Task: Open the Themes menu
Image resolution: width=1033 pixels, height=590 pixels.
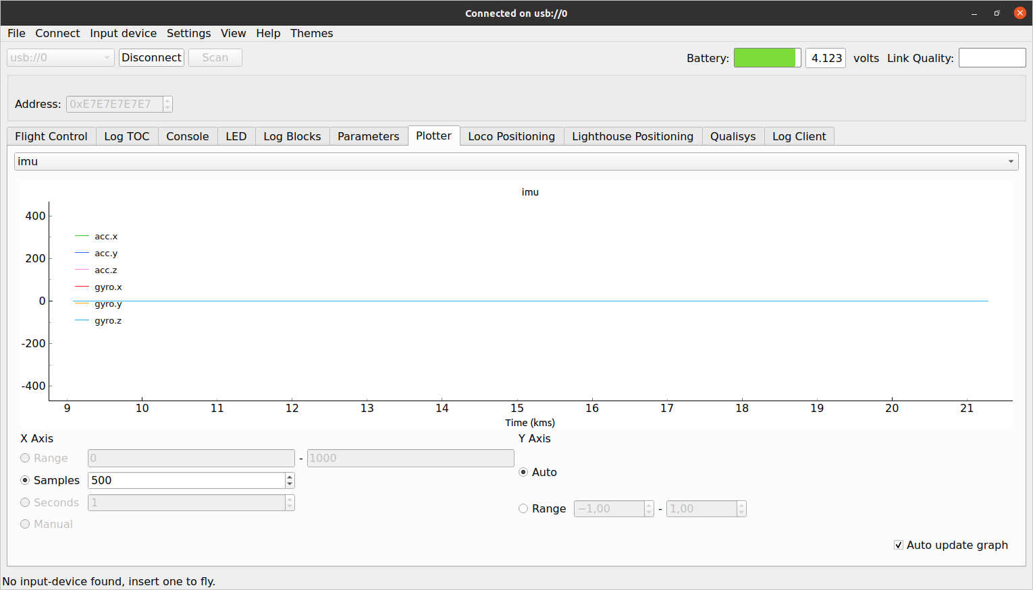Action: coord(311,33)
